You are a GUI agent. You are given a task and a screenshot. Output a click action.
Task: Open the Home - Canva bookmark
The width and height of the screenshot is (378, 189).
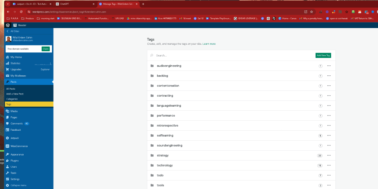pyautogui.click(x=288, y=18)
